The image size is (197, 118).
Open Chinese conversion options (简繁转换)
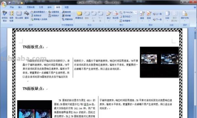pyautogui.click(x=67, y=19)
